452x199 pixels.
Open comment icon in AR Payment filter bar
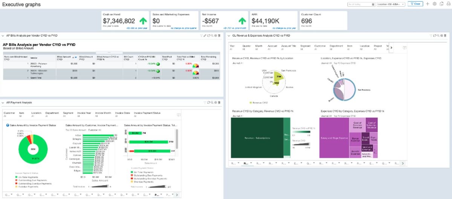(179, 115)
